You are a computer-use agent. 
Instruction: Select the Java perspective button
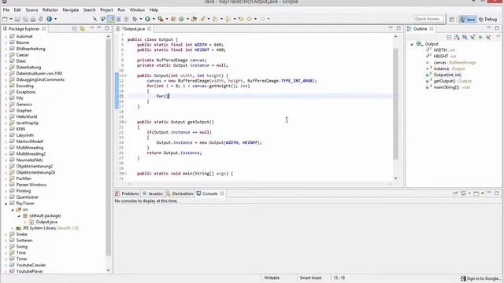pyautogui.click(x=468, y=19)
